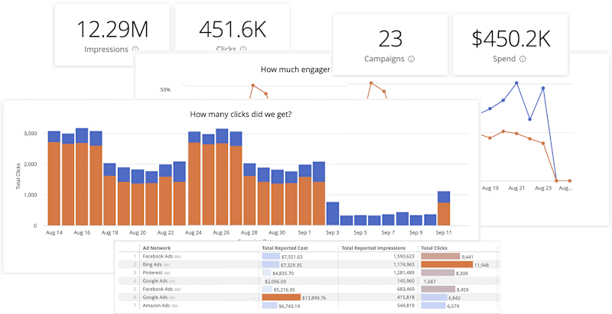Screen dimensions: 612x314
Task: Open the info icon beside Impressions
Action: (x=135, y=49)
